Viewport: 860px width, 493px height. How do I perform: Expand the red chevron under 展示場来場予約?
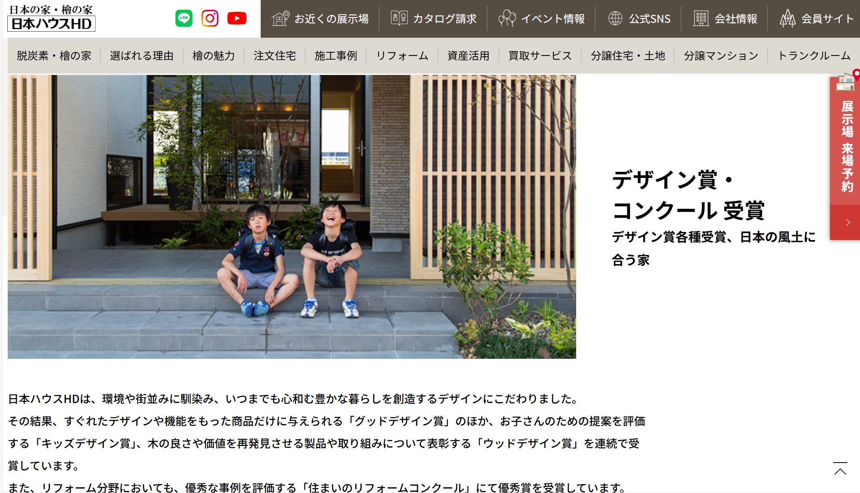click(847, 222)
